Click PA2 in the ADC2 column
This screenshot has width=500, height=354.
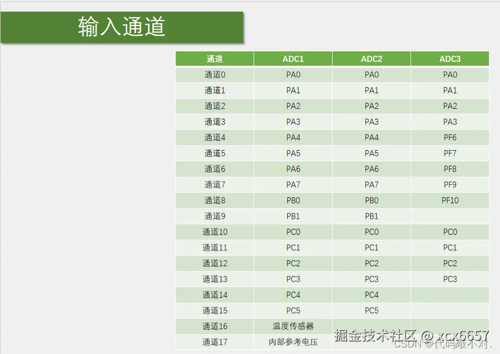pos(371,106)
